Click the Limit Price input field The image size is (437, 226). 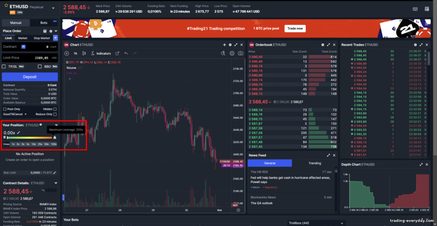pyautogui.click(x=30, y=58)
